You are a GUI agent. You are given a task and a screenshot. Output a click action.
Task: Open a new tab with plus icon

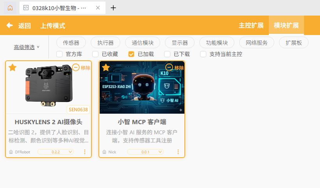pos(113,8)
